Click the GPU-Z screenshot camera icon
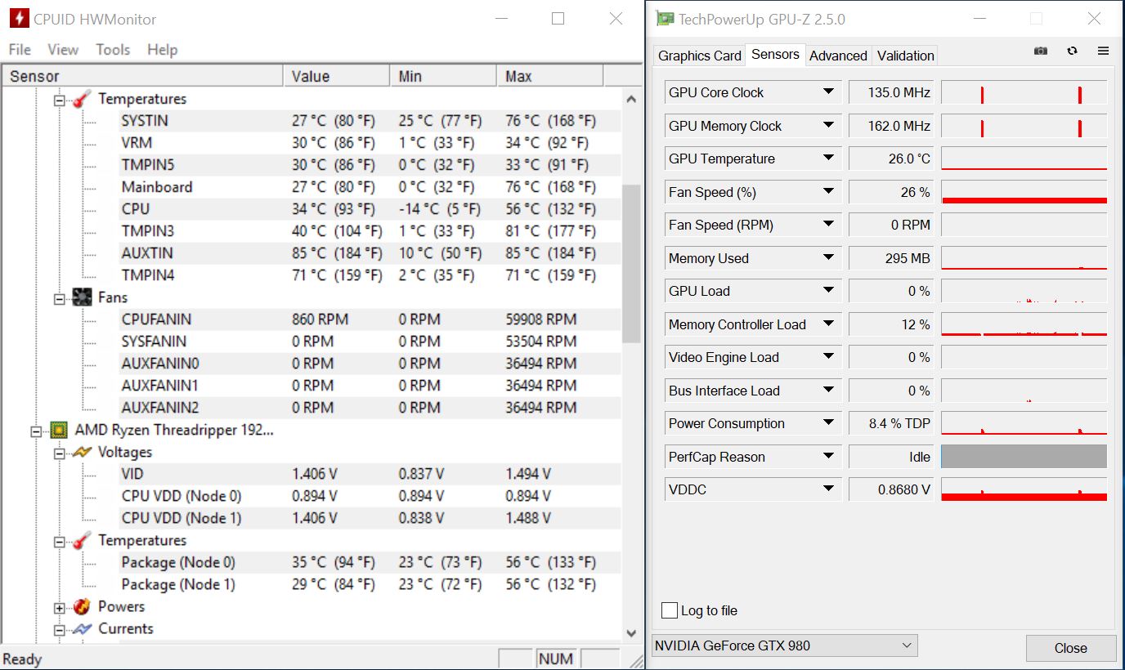The width and height of the screenshot is (1125, 670). pos(1040,51)
